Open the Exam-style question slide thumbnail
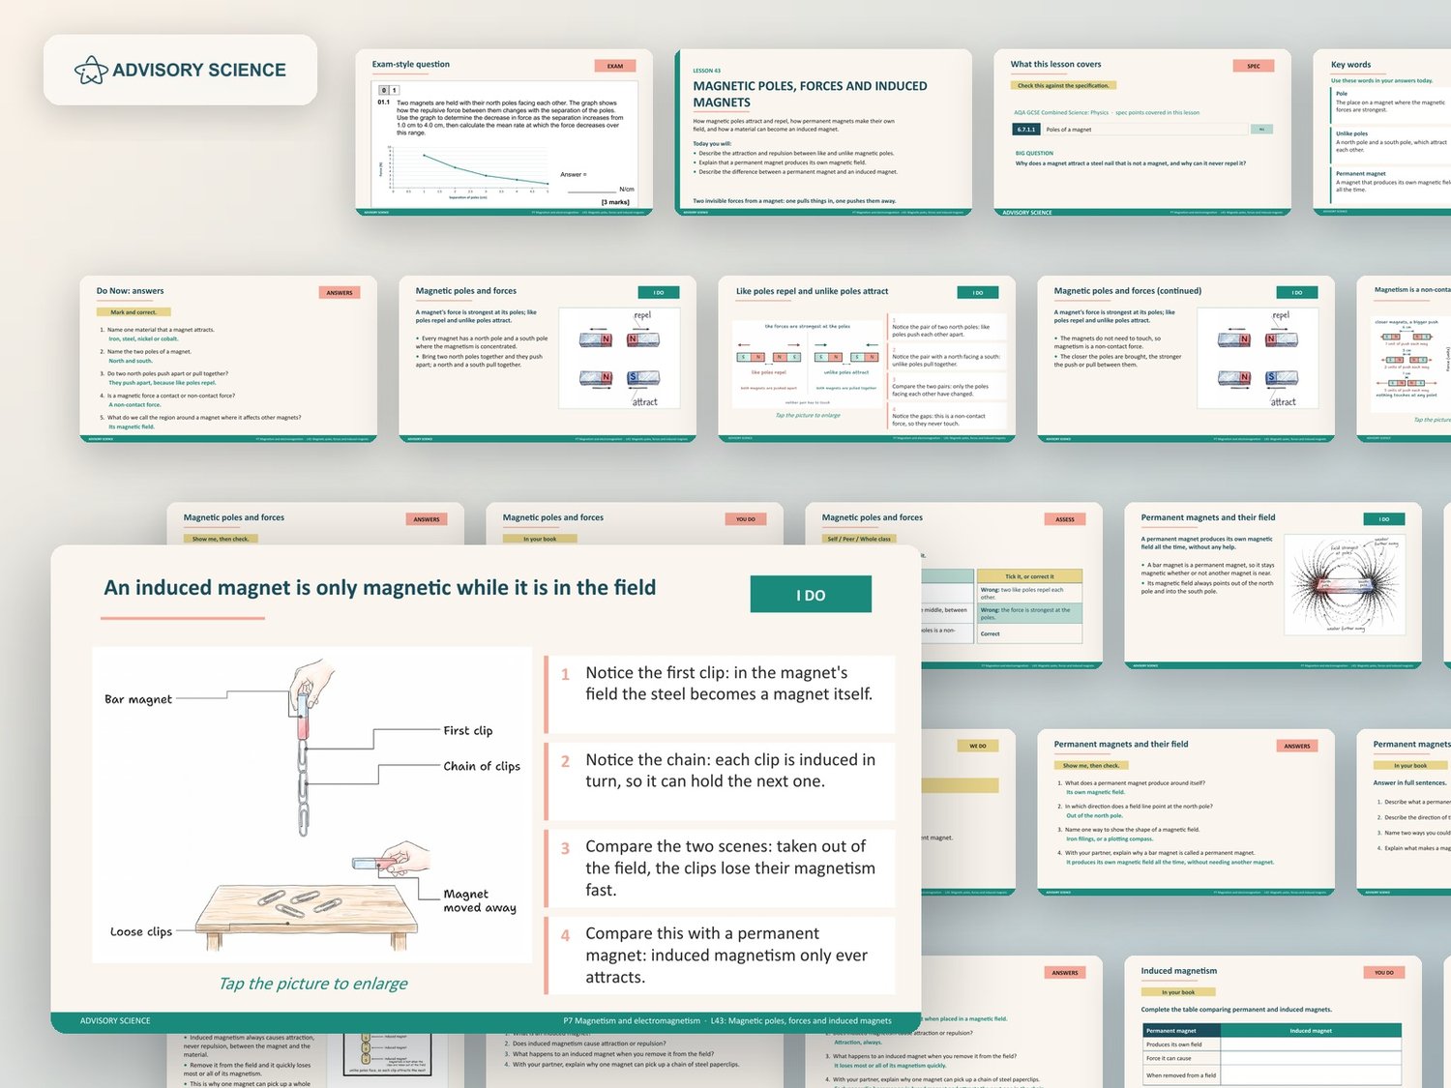The image size is (1451, 1088). [504, 132]
